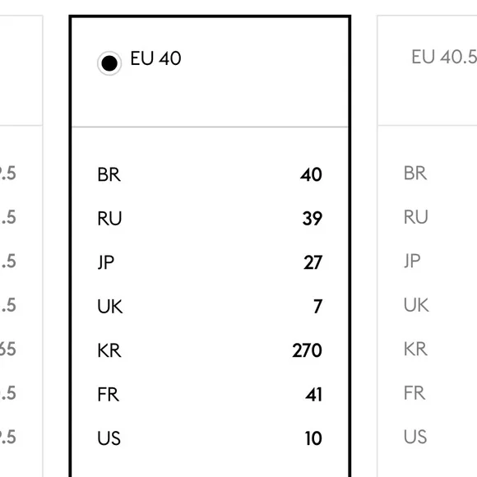Click the US label in EU 40 card
The height and width of the screenshot is (477, 477).
tap(109, 438)
